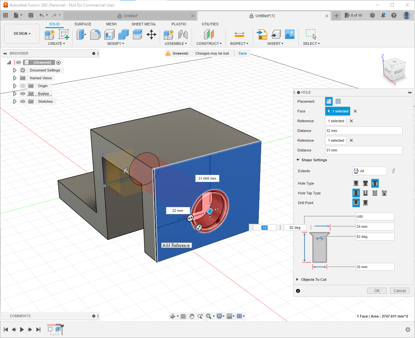Image resolution: width=415 pixels, height=338 pixels.
Task: Click the Insert Decal image icon
Action: (290, 34)
